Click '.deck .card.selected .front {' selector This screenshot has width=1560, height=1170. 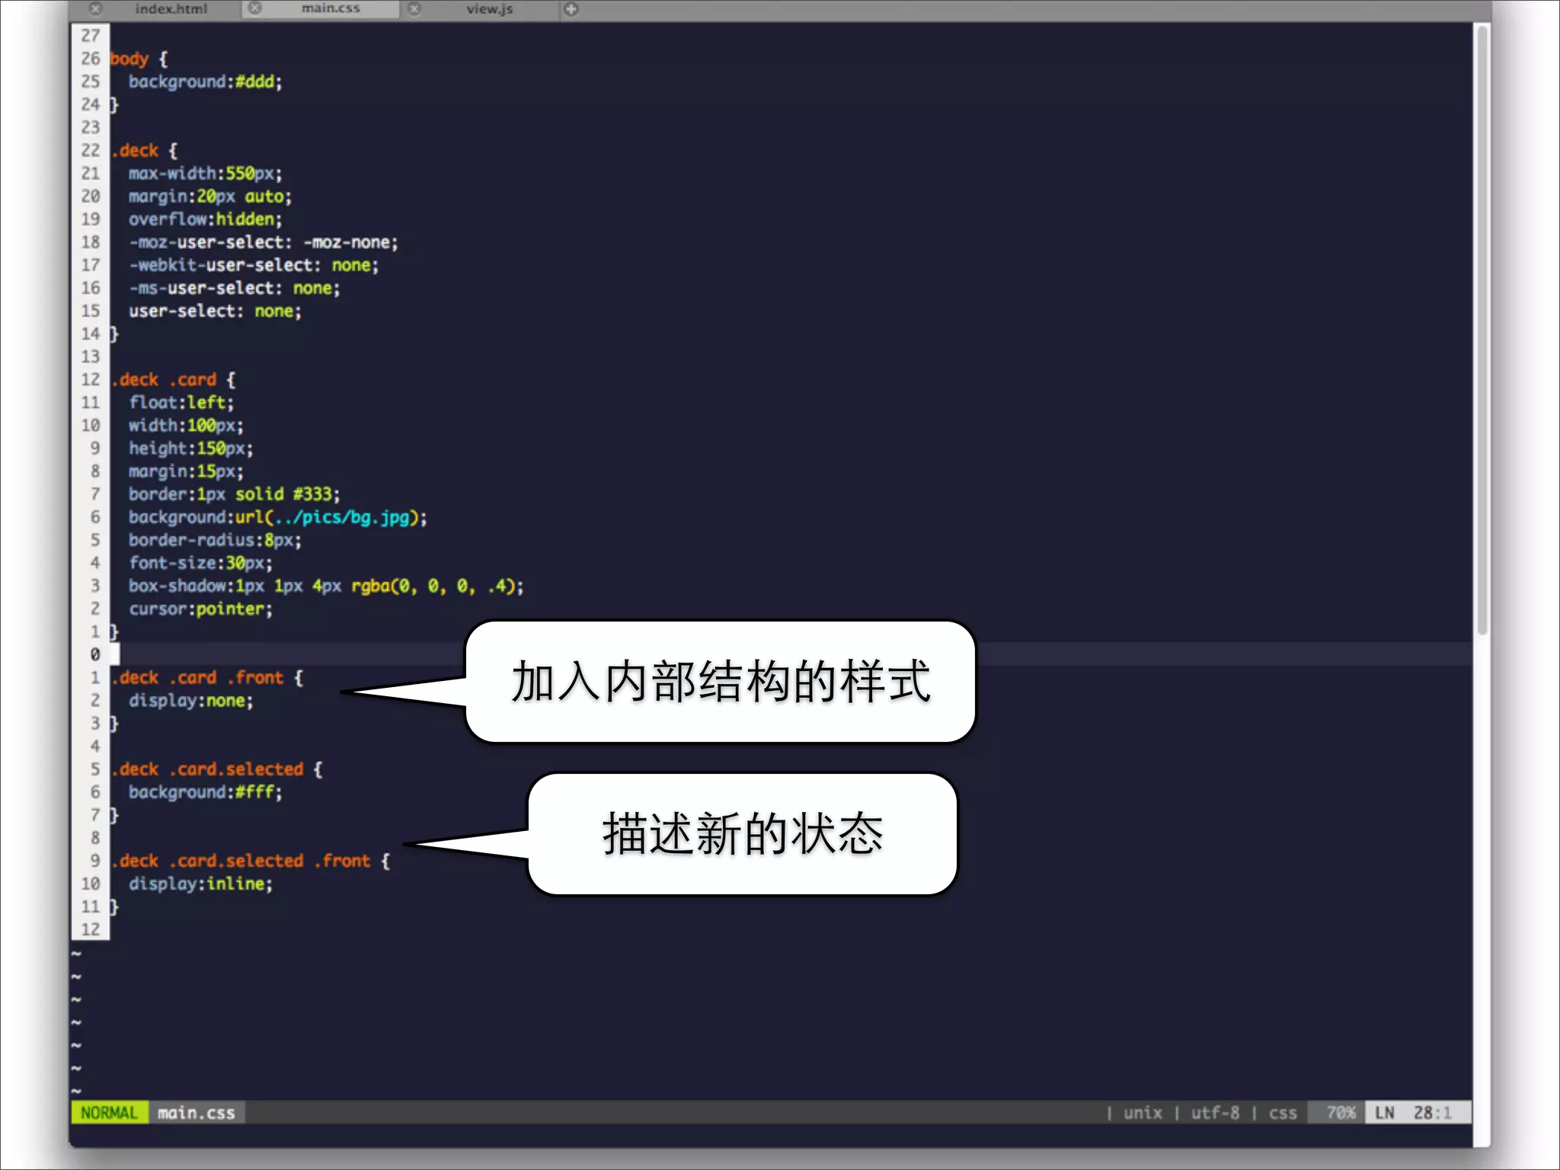coord(251,861)
